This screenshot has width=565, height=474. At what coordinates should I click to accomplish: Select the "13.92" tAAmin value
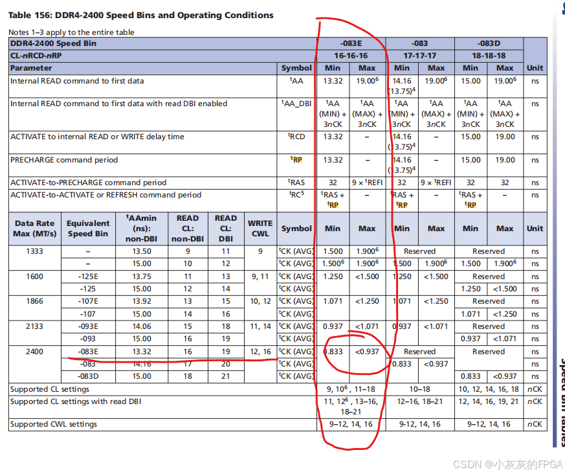point(141,301)
